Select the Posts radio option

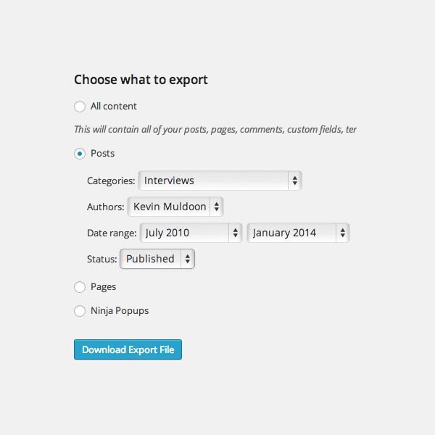click(80, 154)
